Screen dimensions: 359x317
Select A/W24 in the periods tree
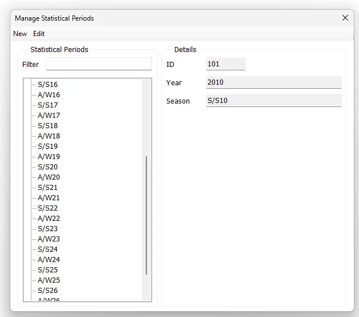(x=49, y=260)
